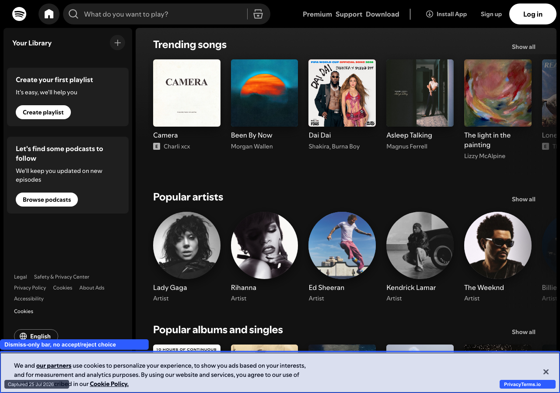Click the globe icon on English button

23,336
